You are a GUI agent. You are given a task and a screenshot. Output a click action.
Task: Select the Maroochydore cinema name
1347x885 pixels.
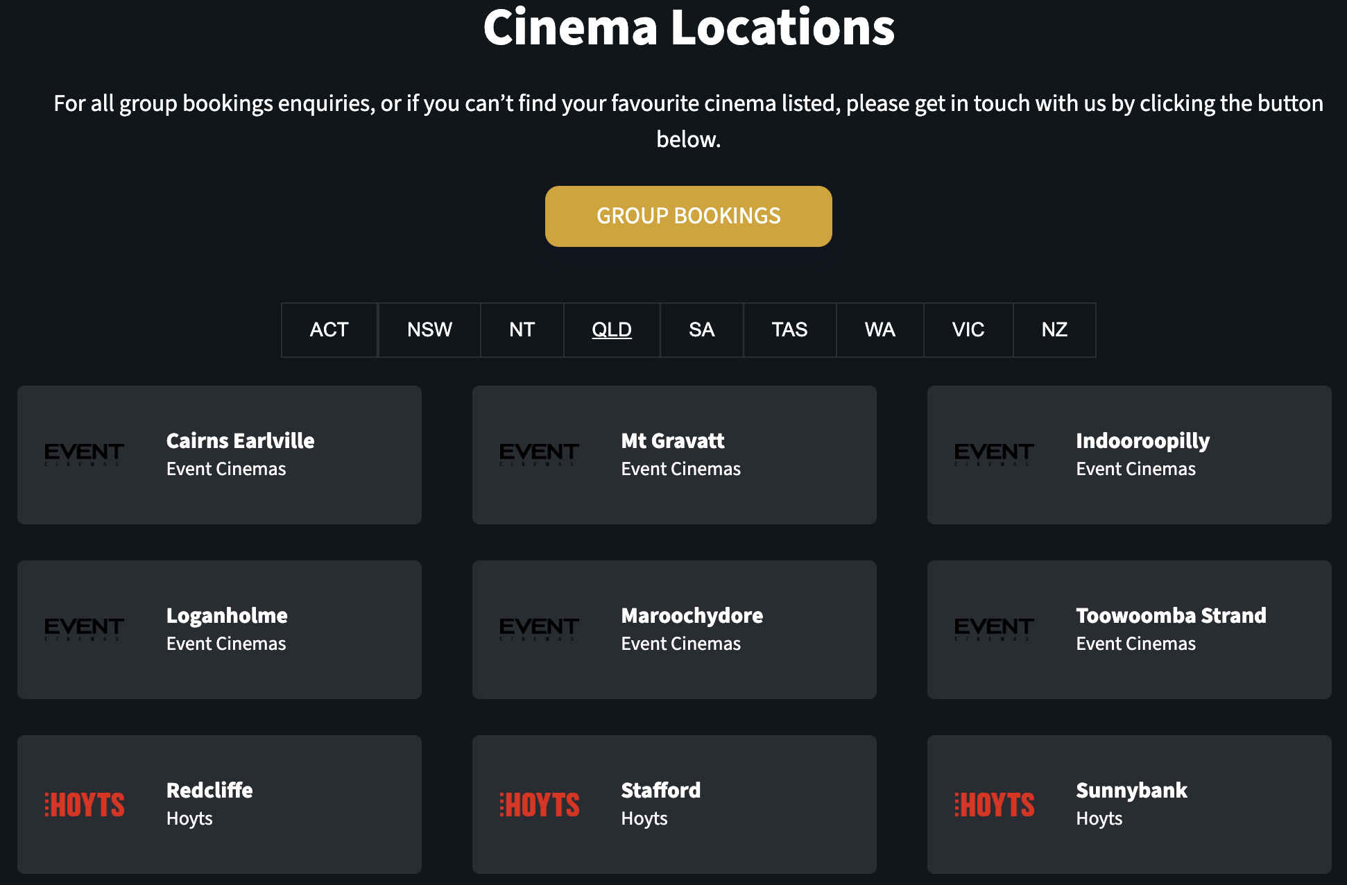(x=692, y=615)
